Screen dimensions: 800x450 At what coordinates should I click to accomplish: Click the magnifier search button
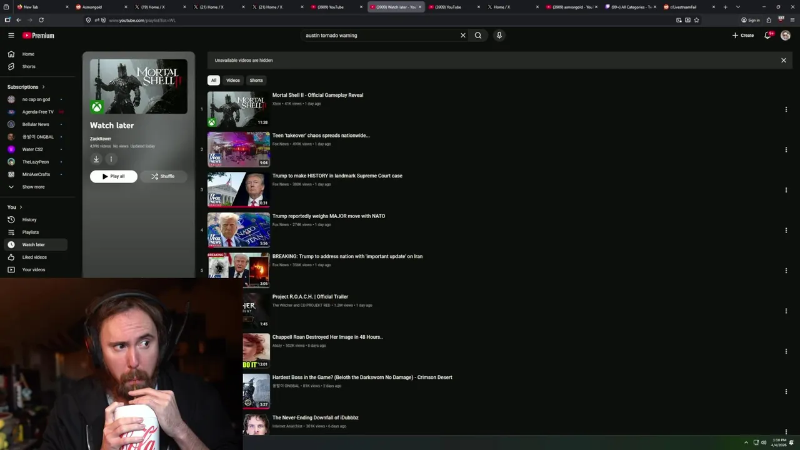coord(478,36)
